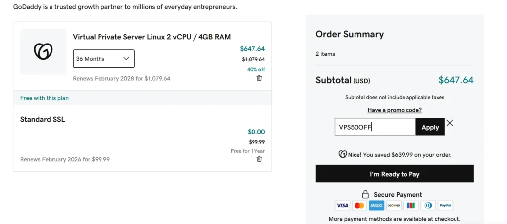Image resolution: width=507 pixels, height=224 pixels.
Task: Click the Standard SSL item title
Action: [43, 119]
